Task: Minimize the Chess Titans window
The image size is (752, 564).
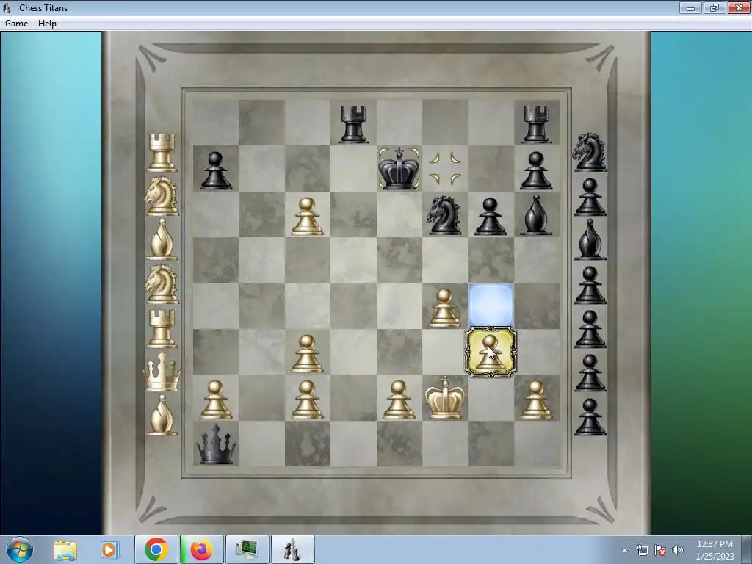Action: (690, 7)
